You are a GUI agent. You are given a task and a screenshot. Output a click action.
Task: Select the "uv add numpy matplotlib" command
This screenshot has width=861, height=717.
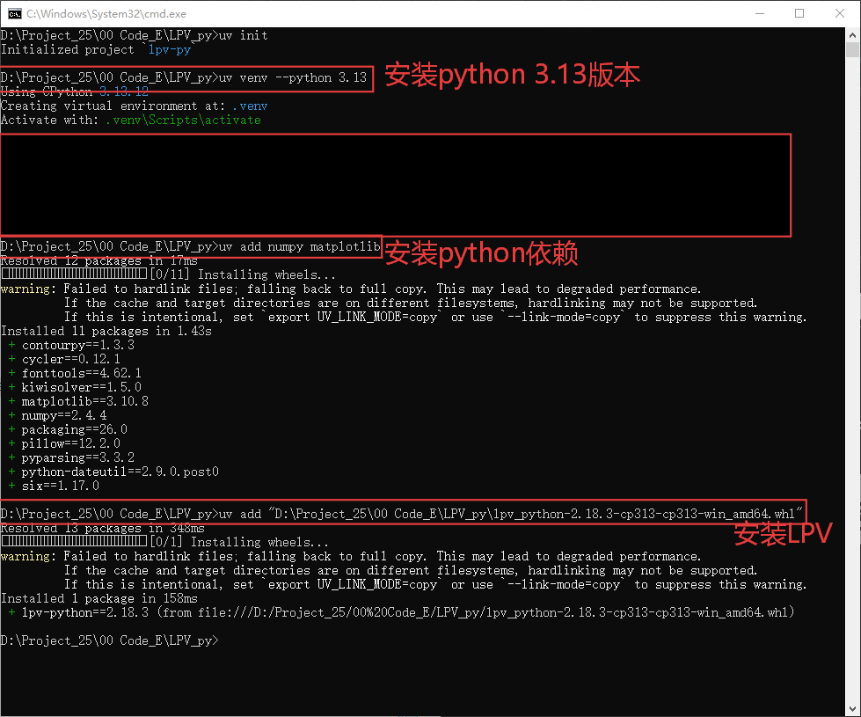point(298,247)
